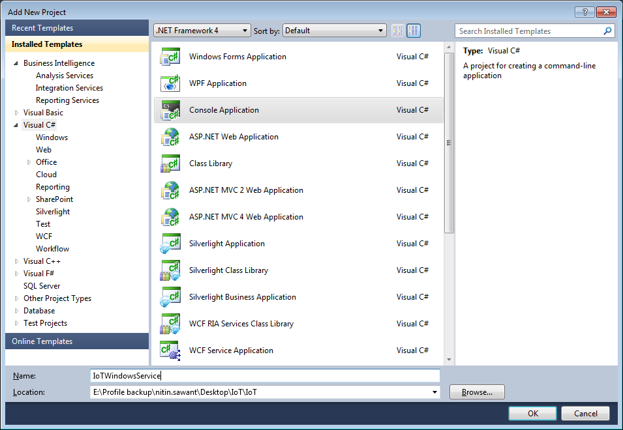Expand the Test Projects tree node
Viewport: 623px width, 430px height.
tap(16, 323)
